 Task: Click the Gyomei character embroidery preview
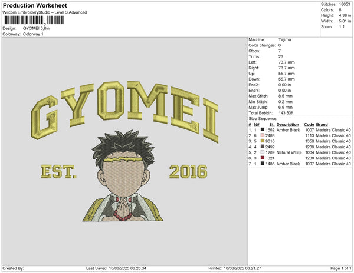tap(123, 176)
